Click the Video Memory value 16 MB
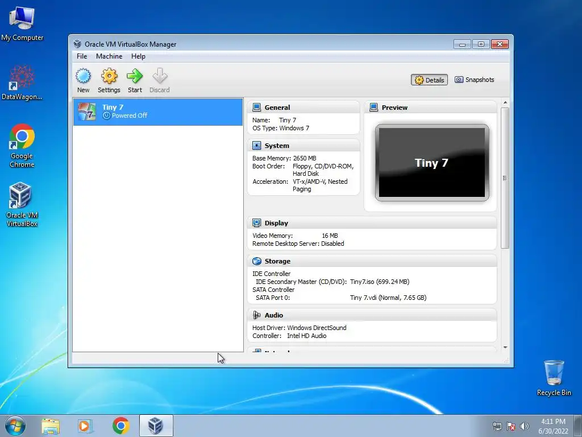 [x=330, y=236]
